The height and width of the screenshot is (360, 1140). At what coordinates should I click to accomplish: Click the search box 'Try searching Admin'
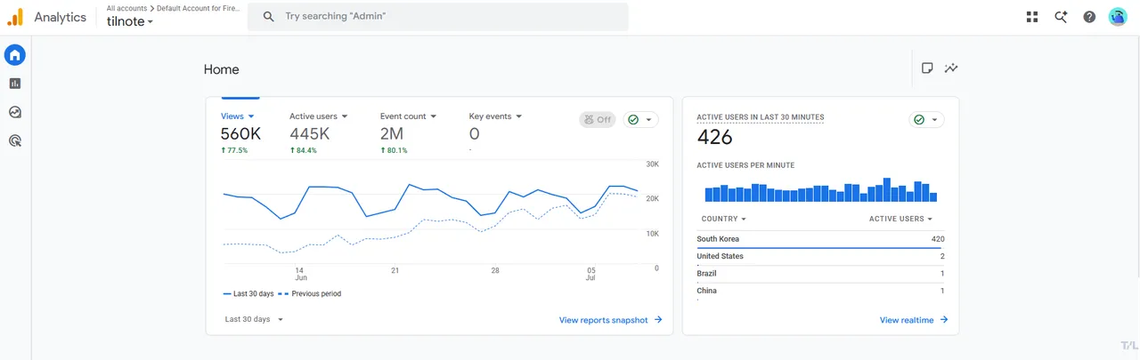point(437,17)
